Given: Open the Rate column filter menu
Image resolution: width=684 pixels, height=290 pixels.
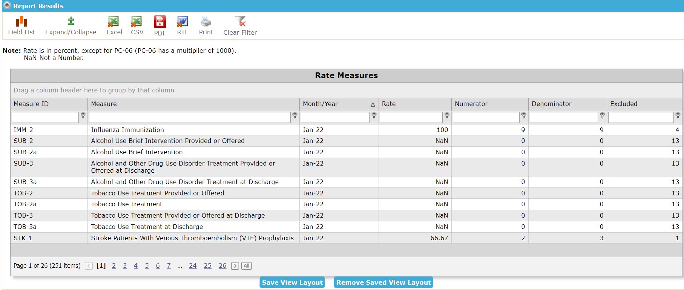Looking at the screenshot, I should pyautogui.click(x=447, y=116).
